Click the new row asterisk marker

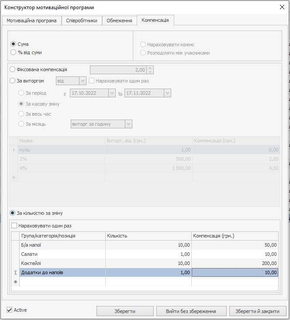tap(15, 282)
